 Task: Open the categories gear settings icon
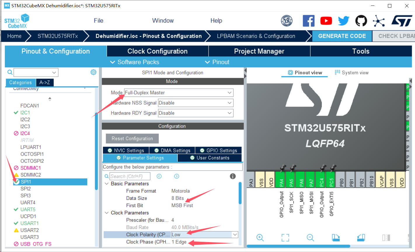coord(93,72)
